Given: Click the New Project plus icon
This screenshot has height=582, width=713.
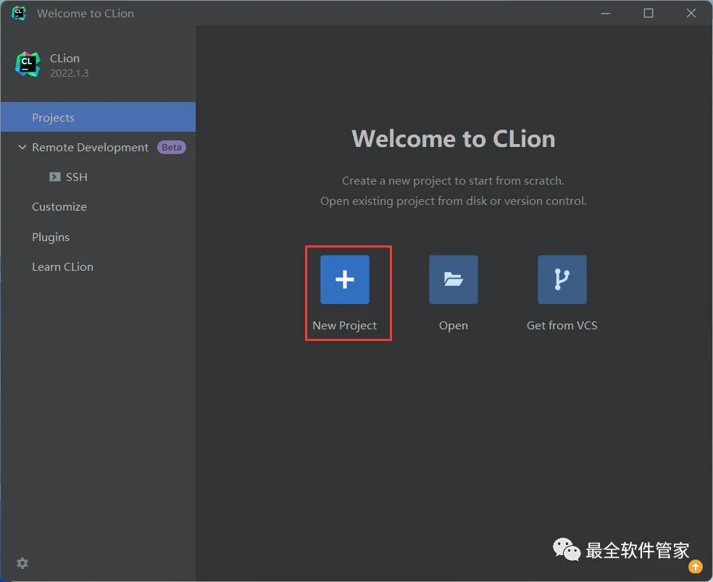Looking at the screenshot, I should click(x=345, y=279).
